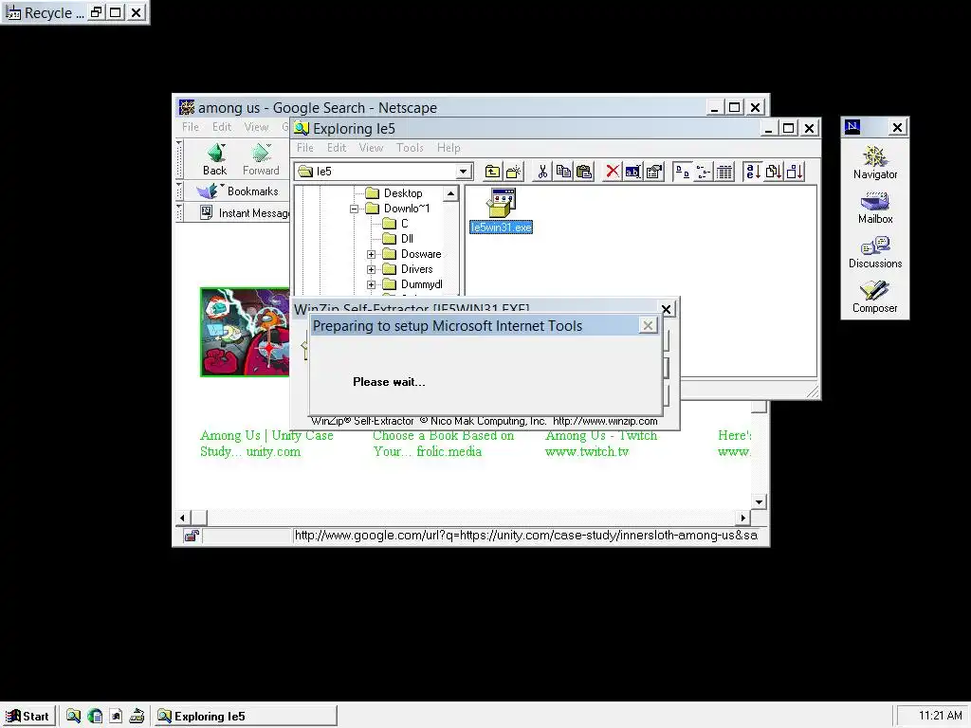Open Composer in Netscape component bar
This screenshot has width=971, height=728.
coord(874,297)
